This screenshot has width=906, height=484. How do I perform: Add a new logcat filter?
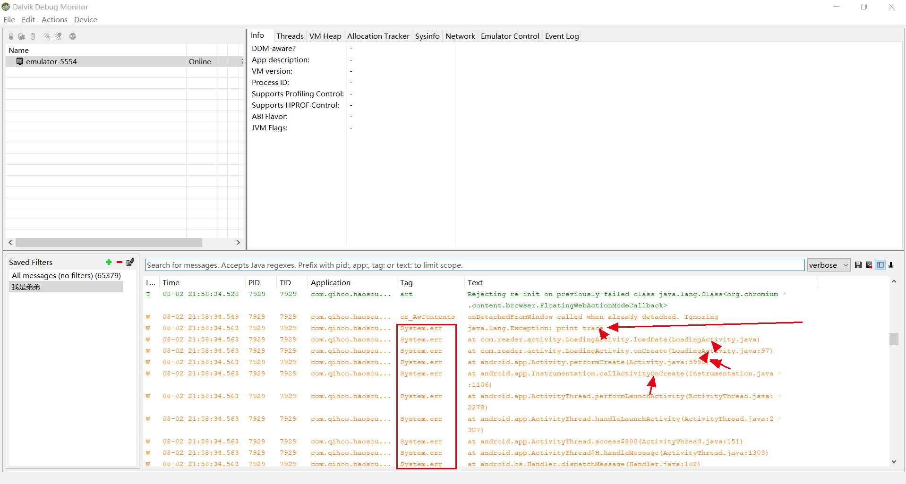pyautogui.click(x=109, y=263)
